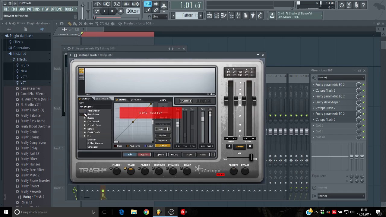Open the Pattern 1 selector
Image resolution: width=386 pixels, height=217 pixels.
click(187, 15)
